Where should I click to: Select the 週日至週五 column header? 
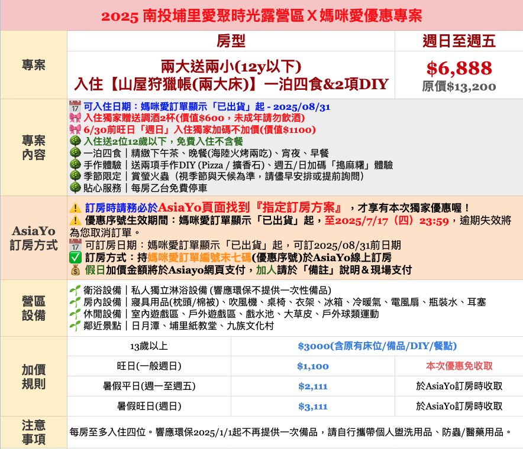pyautogui.click(x=459, y=41)
